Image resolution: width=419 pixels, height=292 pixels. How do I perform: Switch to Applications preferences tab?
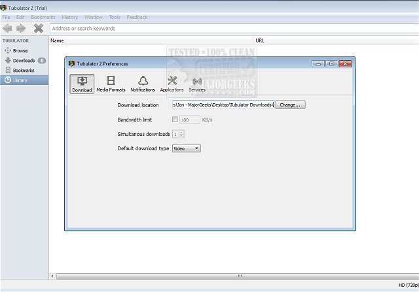pyautogui.click(x=172, y=84)
